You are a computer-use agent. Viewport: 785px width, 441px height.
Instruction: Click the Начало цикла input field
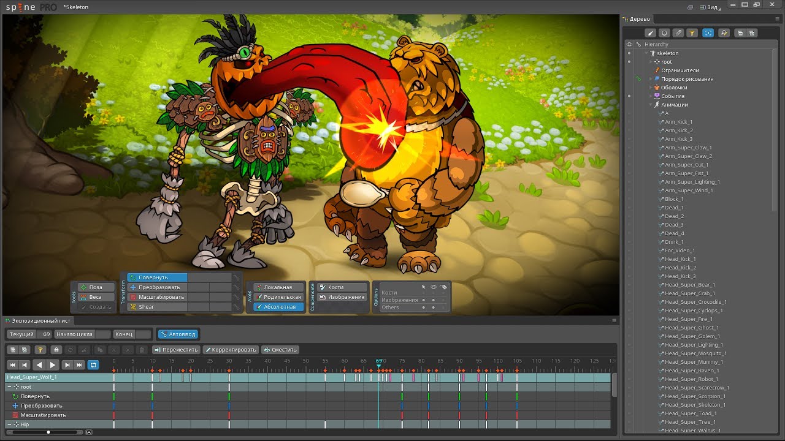tap(103, 334)
